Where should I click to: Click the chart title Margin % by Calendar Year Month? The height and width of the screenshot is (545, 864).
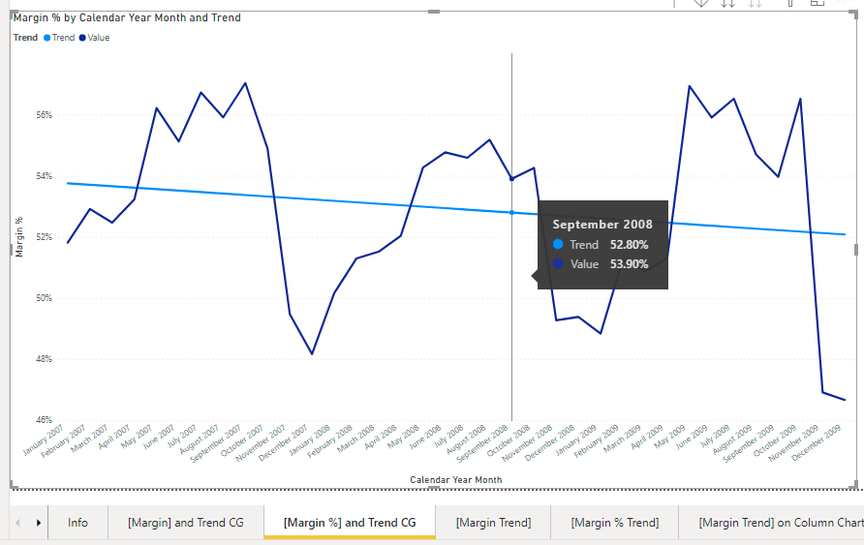pyautogui.click(x=127, y=17)
